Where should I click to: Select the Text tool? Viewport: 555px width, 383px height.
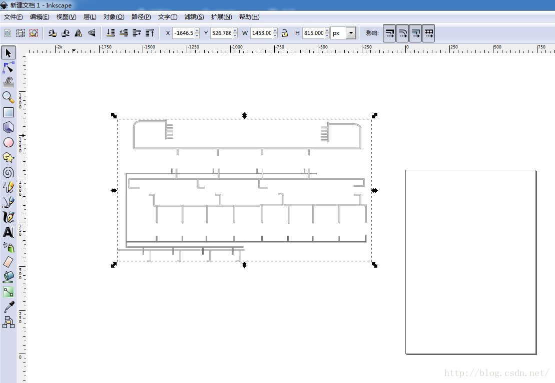pyautogui.click(x=9, y=232)
